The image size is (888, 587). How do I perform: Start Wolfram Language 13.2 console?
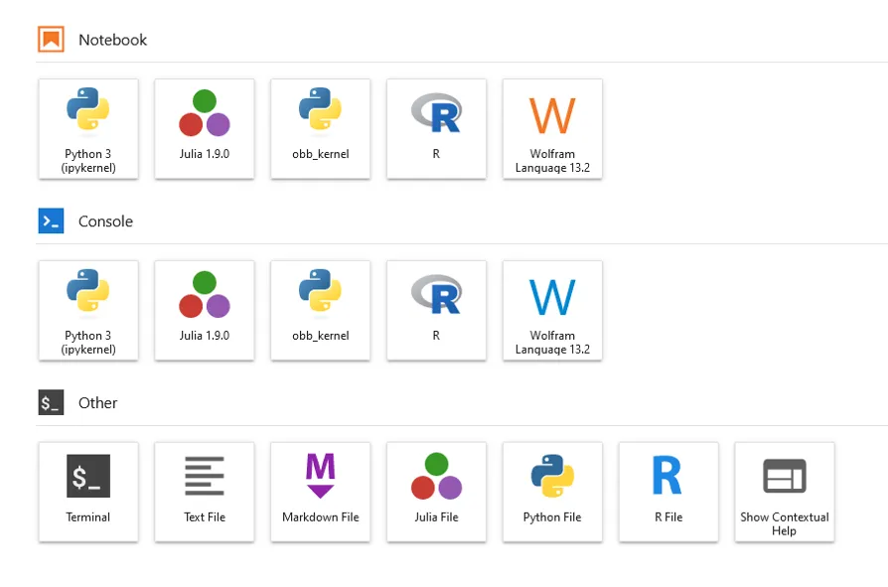[x=552, y=311]
